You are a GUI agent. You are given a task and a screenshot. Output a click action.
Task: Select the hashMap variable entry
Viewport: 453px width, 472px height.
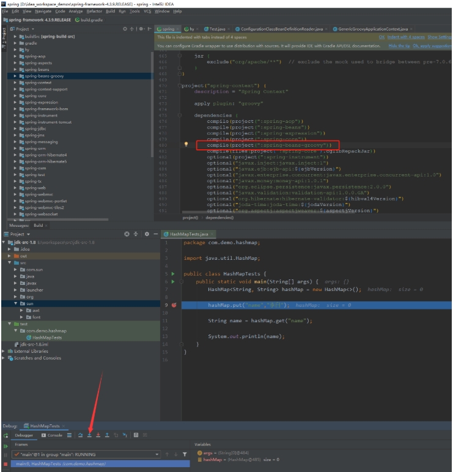tap(238, 460)
